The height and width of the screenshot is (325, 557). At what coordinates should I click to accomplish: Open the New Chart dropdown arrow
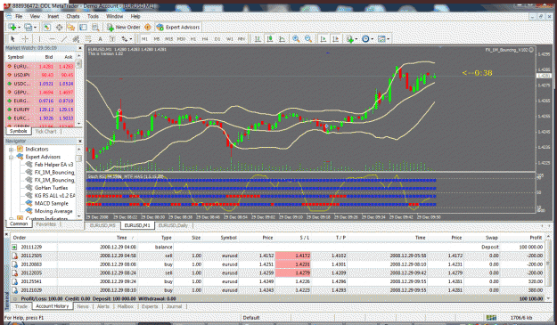coord(20,28)
